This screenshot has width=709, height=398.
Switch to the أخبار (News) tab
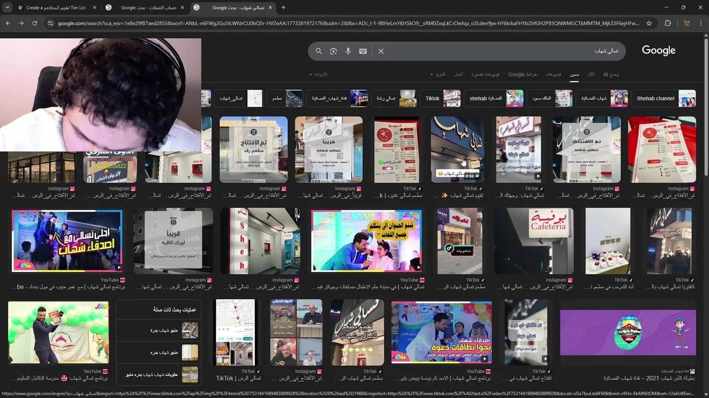pos(459,74)
